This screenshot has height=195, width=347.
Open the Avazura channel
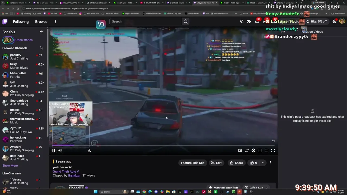point(23,148)
